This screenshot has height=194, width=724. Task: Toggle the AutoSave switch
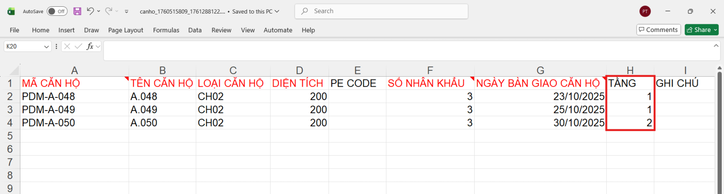pos(57,11)
